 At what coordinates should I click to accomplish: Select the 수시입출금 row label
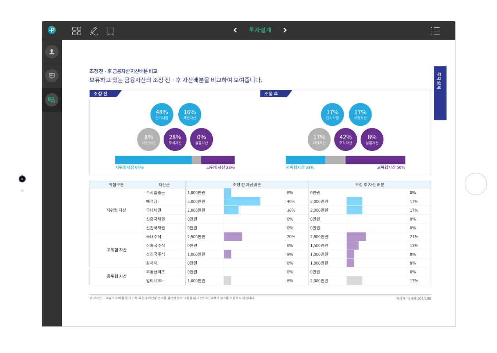pos(155,193)
